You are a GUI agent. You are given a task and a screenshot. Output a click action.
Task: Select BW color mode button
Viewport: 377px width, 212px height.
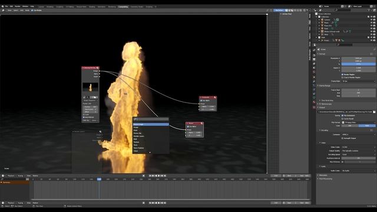coord(350,125)
